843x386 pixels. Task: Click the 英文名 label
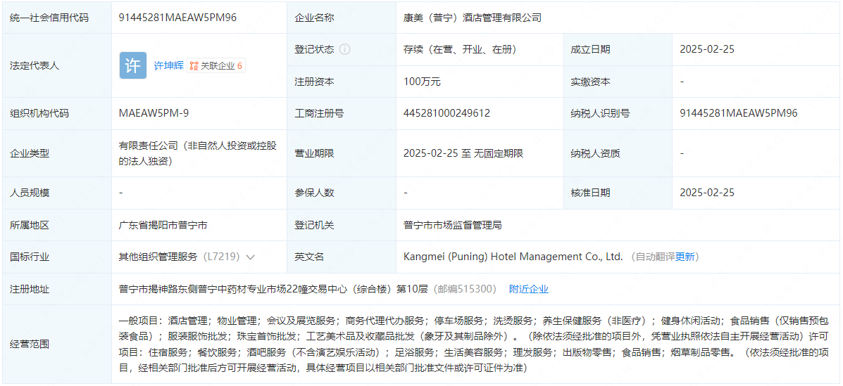[309, 257]
